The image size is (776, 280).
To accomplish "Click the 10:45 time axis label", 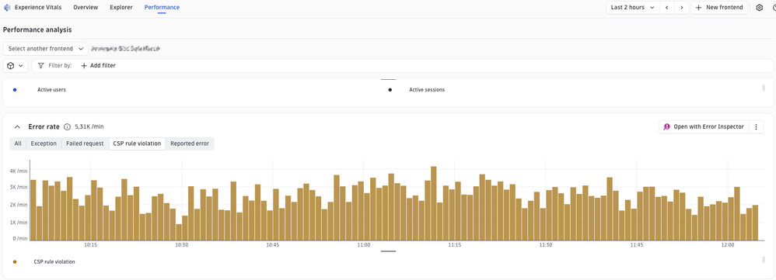I will coord(273,245).
